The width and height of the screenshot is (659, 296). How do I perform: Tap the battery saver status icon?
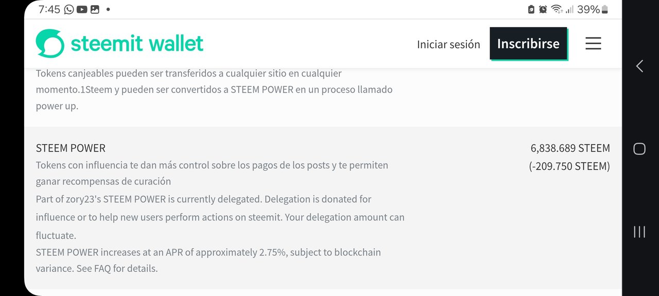[531, 9]
